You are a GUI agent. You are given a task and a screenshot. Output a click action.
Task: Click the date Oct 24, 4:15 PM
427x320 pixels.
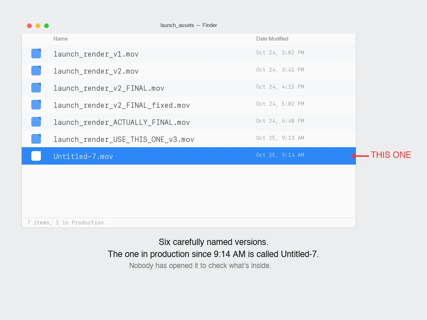(280, 87)
